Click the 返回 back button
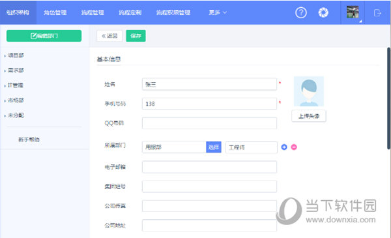Screen dimensions: 391x238 click(109, 36)
